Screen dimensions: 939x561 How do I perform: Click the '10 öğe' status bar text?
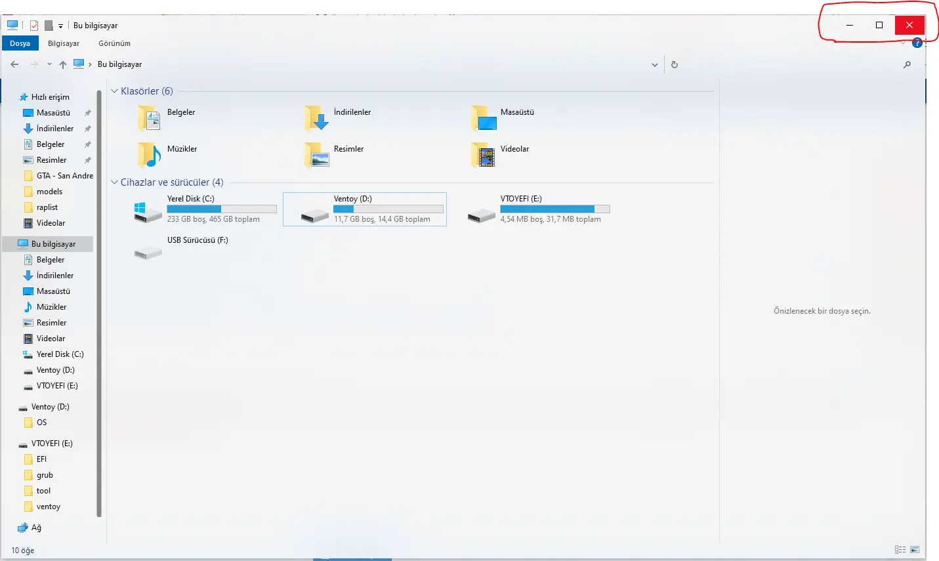(x=23, y=551)
